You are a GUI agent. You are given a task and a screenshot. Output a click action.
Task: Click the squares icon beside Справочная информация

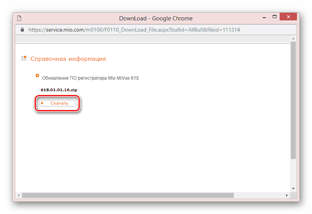[24, 59]
